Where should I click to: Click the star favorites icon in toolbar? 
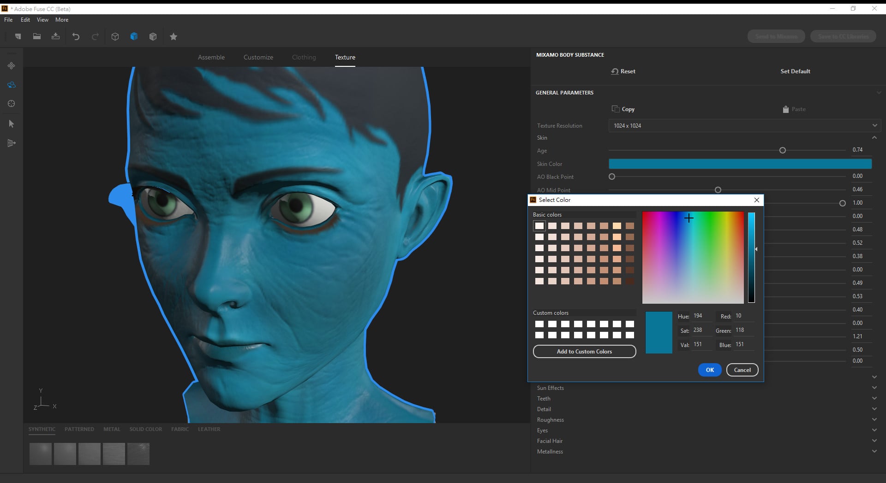174,36
